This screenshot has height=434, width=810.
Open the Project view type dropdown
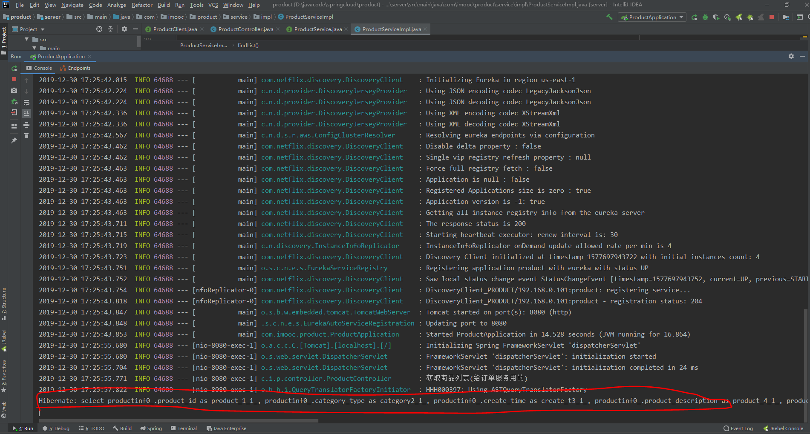coord(28,29)
